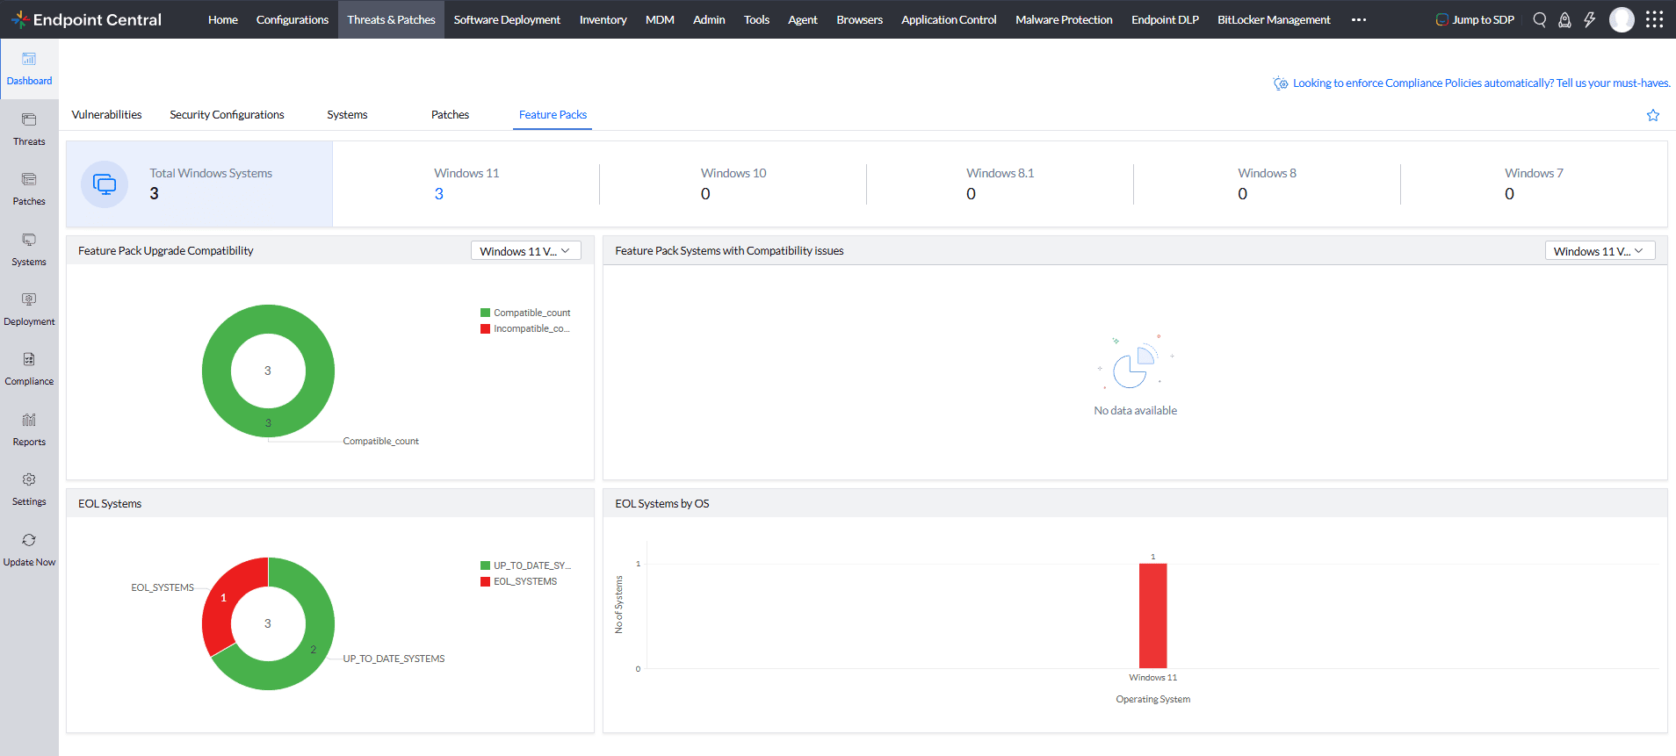Click the Total Windows Systems monitor icon
Image resolution: width=1676 pixels, height=756 pixels.
[x=105, y=184]
